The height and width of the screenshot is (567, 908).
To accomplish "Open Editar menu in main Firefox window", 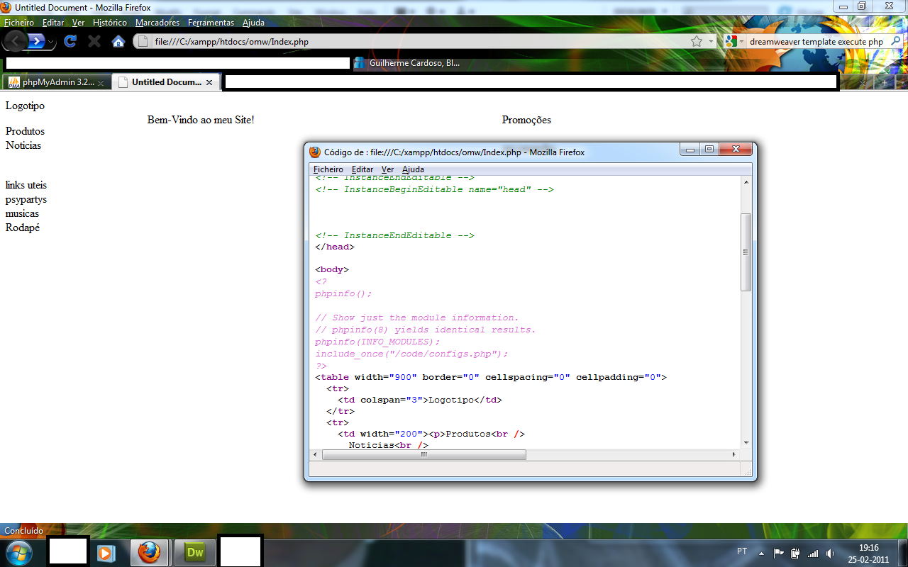I will coord(53,23).
